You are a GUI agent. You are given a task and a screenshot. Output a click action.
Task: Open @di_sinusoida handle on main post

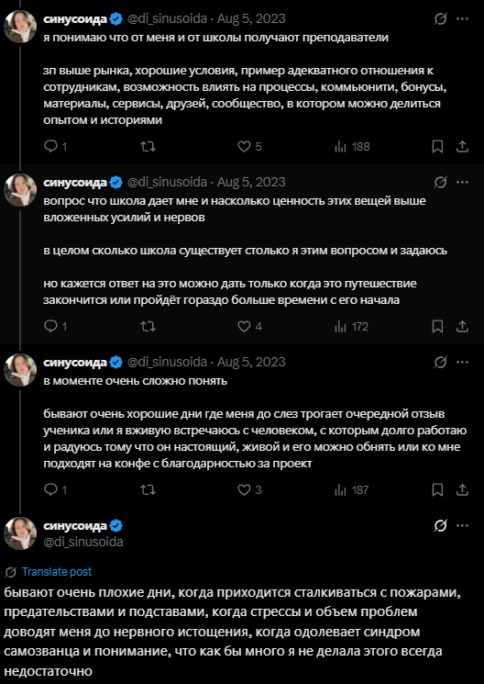[x=83, y=542]
